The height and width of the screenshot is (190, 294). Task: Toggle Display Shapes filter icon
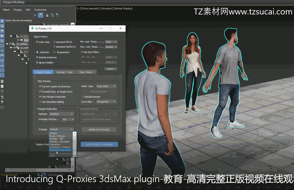click(2, 26)
